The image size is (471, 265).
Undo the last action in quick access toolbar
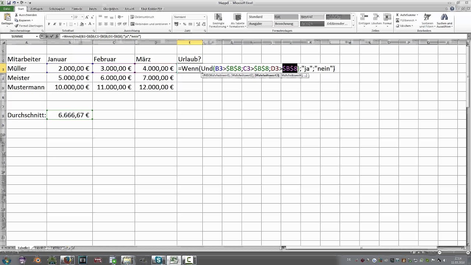coord(14,3)
